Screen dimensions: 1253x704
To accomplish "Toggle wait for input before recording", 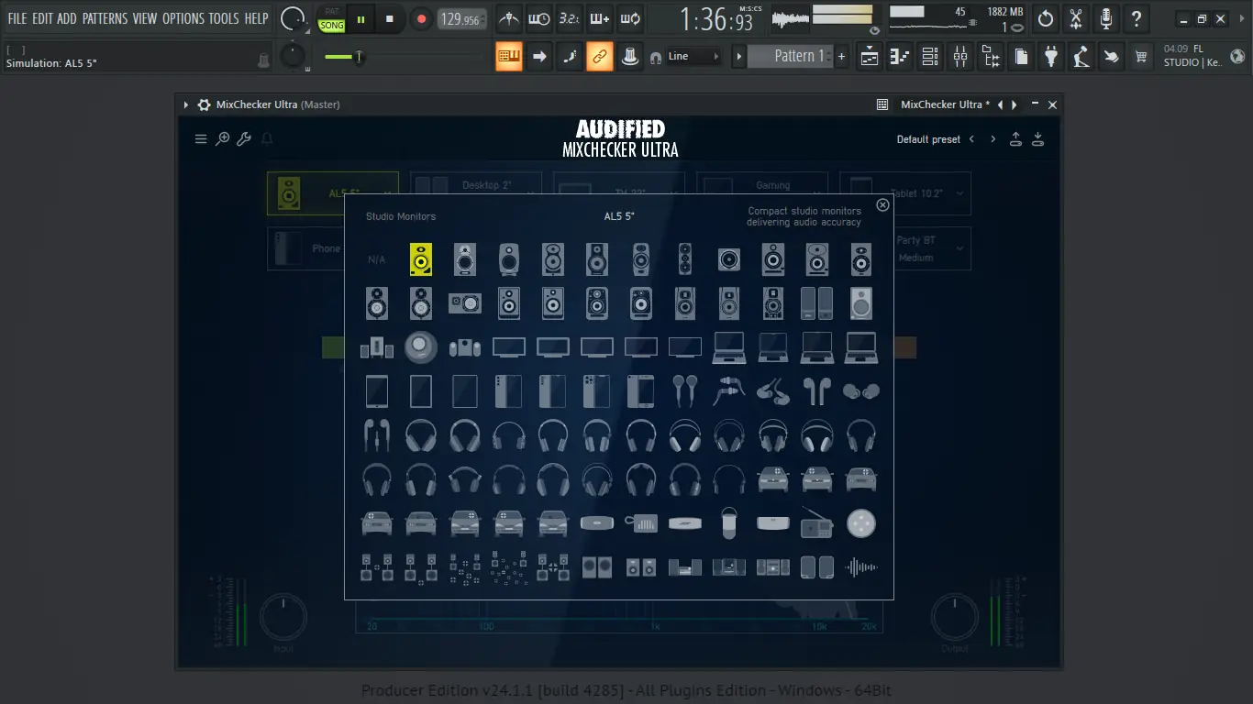I will point(539,18).
